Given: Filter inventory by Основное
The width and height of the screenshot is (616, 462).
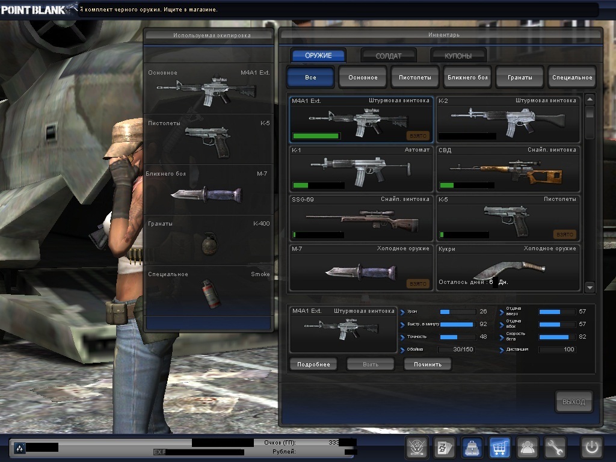Looking at the screenshot, I should pyautogui.click(x=363, y=77).
